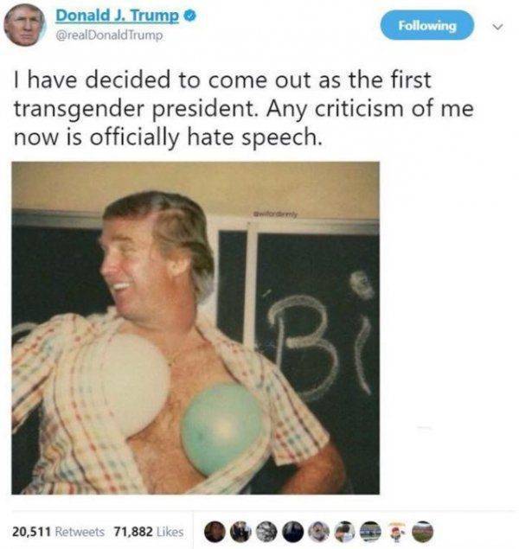Open the seventh liker's avatar

(x=370, y=532)
